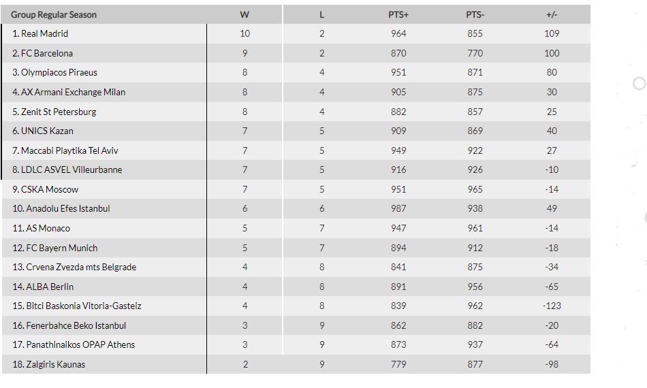Click the W column header
Image resolution: width=647 pixels, height=388 pixels.
[244, 15]
